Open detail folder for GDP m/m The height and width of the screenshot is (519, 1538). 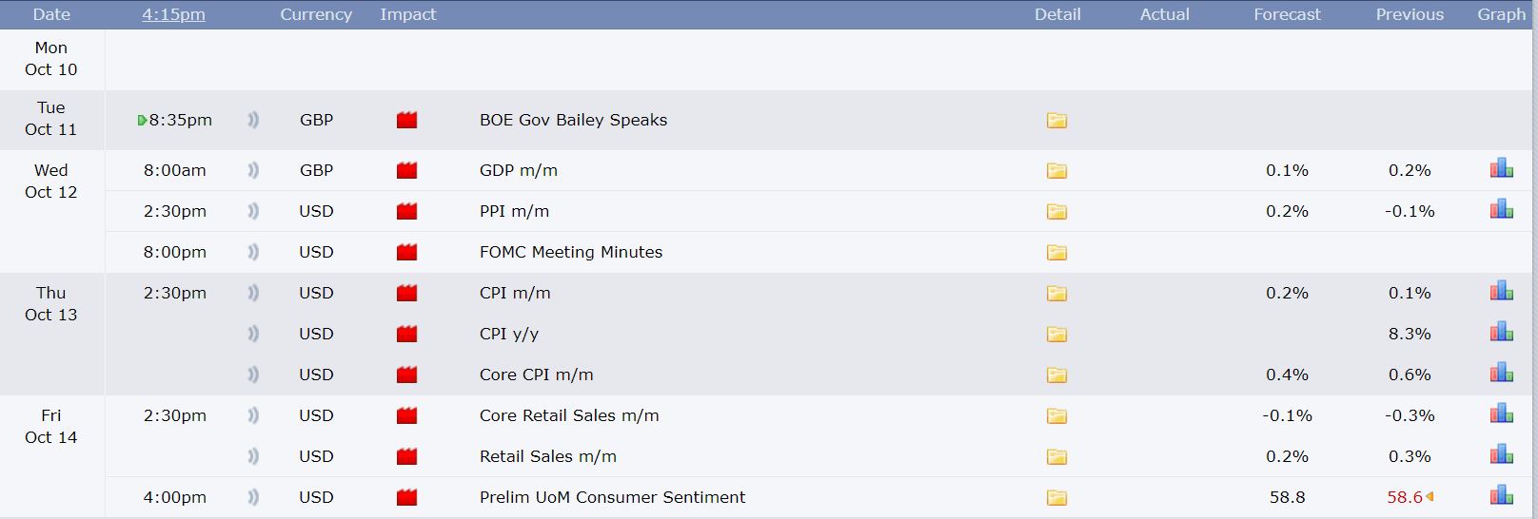[x=1056, y=171]
